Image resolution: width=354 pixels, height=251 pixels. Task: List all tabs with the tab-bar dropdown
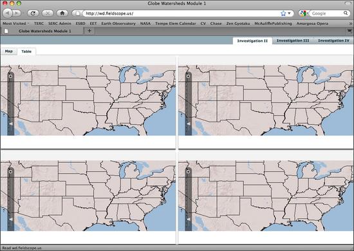click(349, 31)
